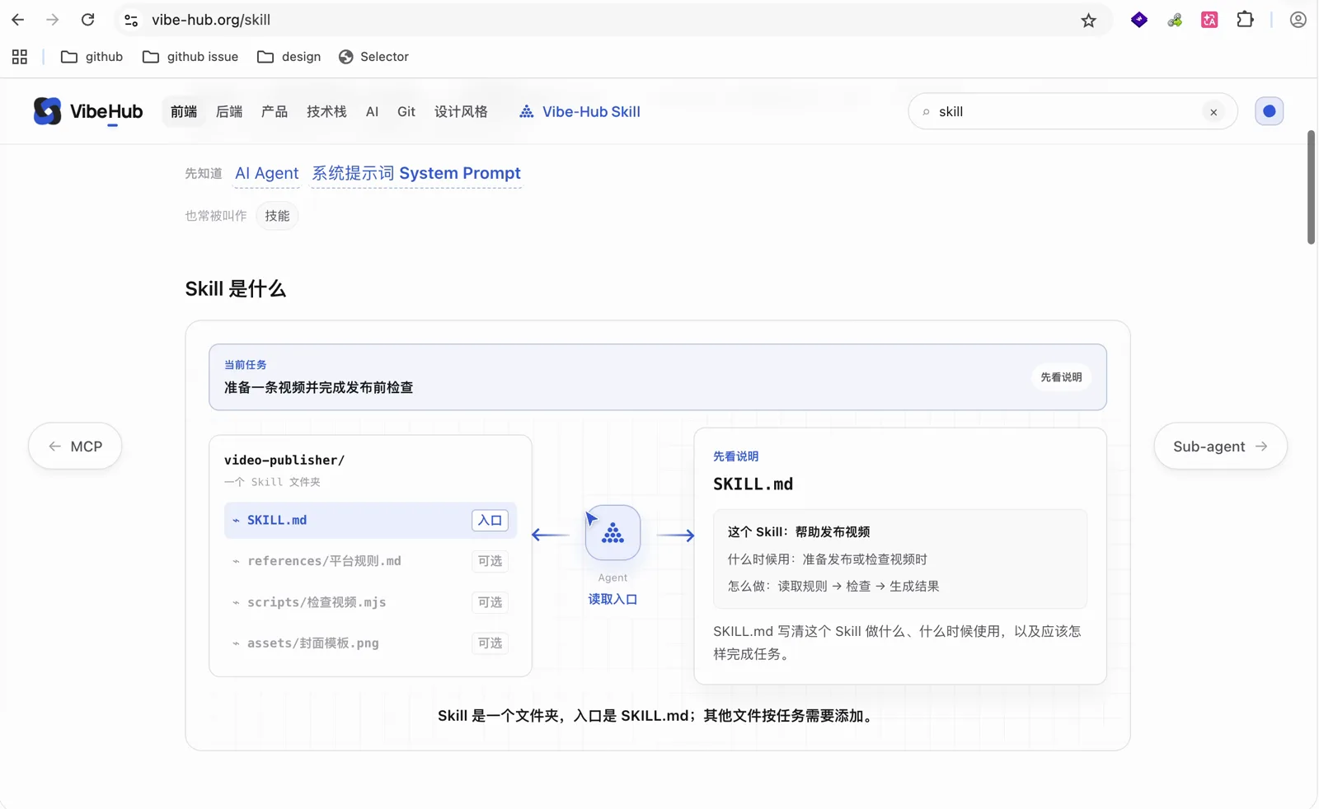Select references/平台规则.md file row
Screen dimensions: 1319x809
370,561
